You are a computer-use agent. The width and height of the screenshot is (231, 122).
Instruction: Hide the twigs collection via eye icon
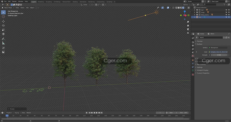229,12
